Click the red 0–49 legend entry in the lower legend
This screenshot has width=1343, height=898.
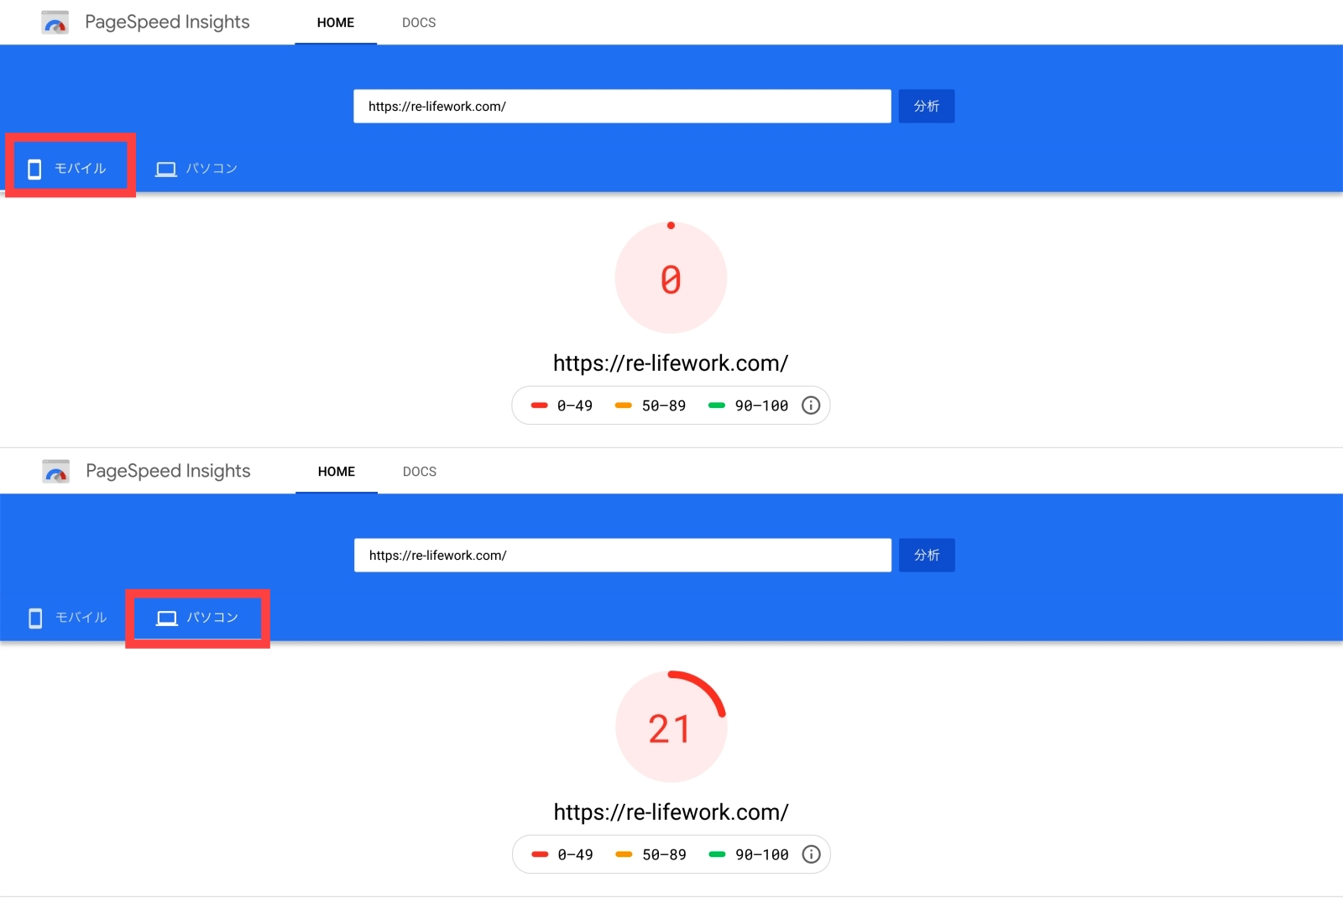[562, 854]
